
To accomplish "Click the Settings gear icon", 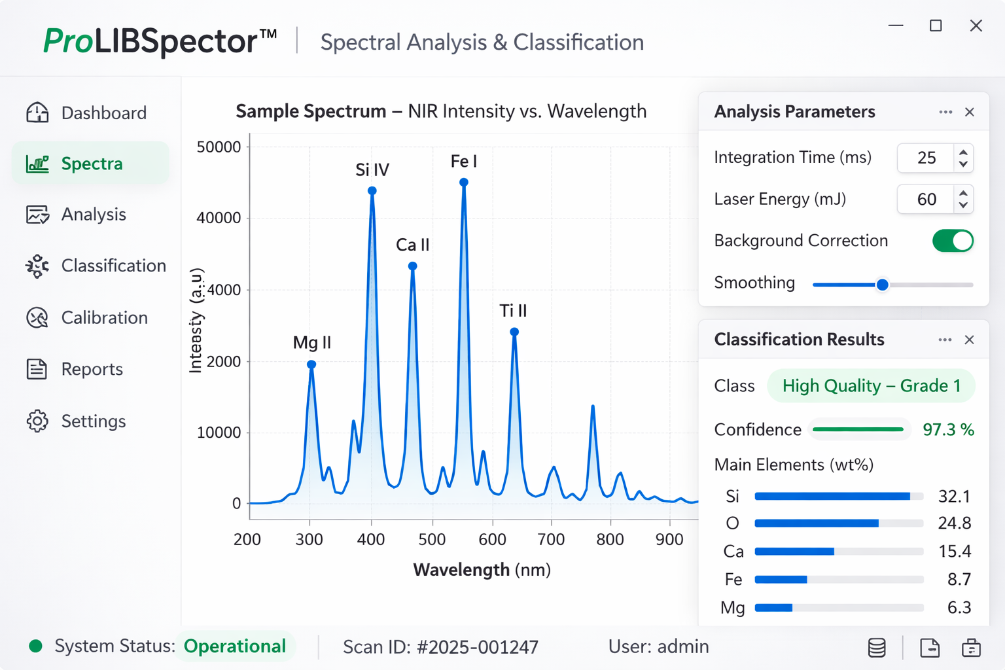I will click(x=37, y=421).
